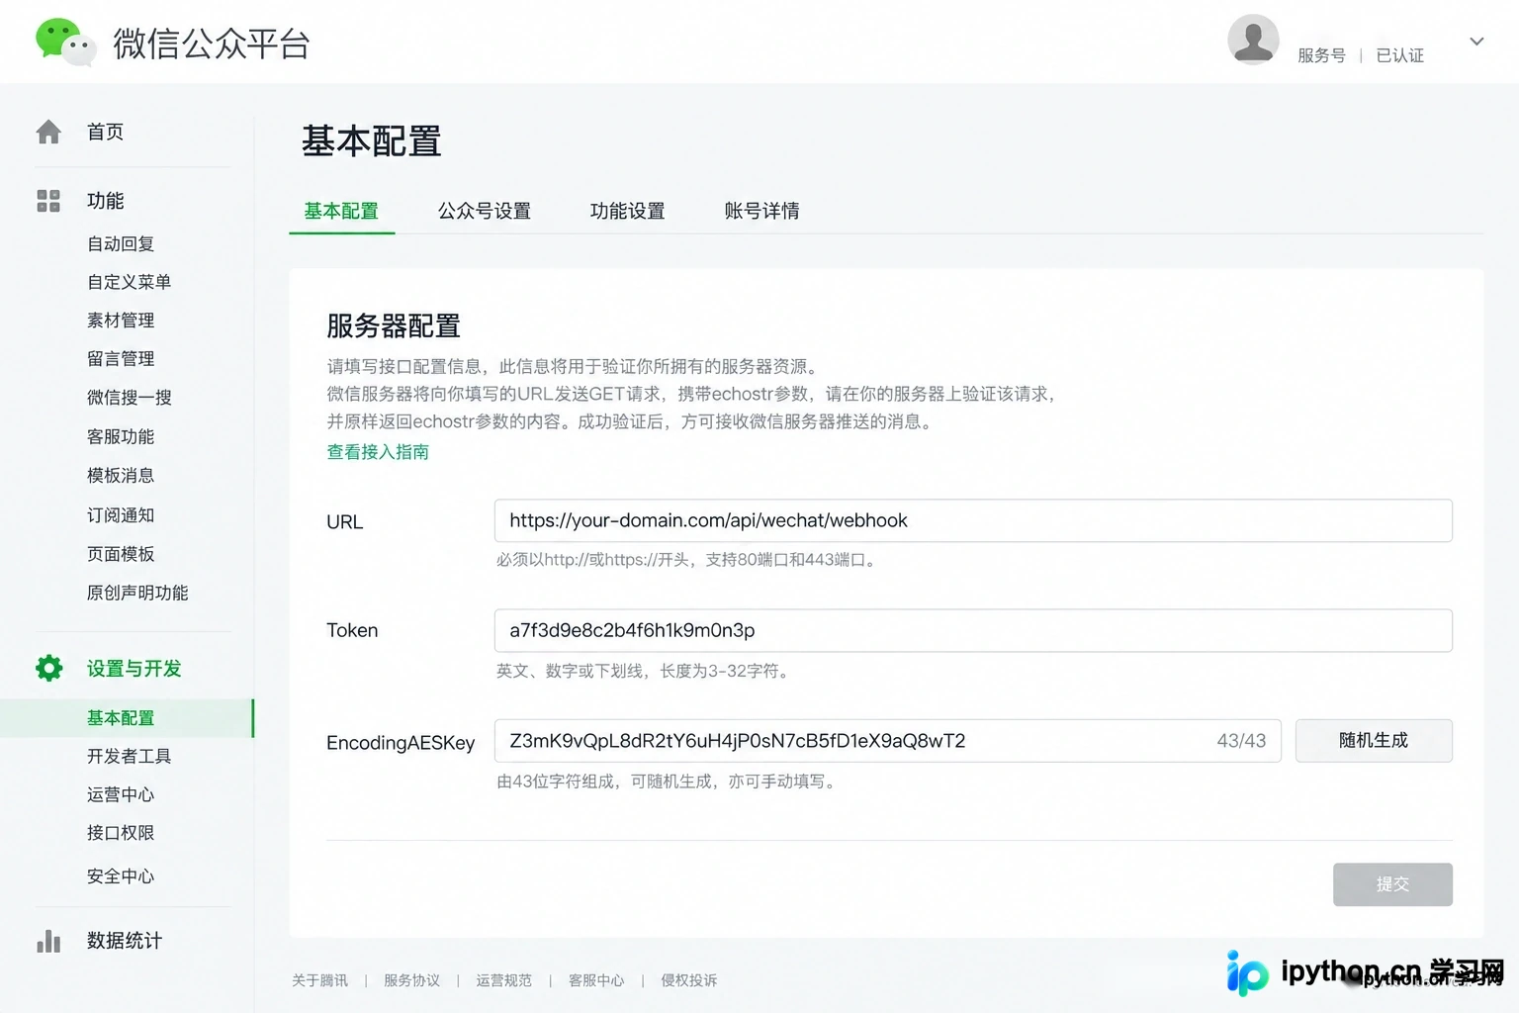The image size is (1519, 1013).
Task: Open 运营规范 footer link
Action: pyautogui.click(x=503, y=980)
